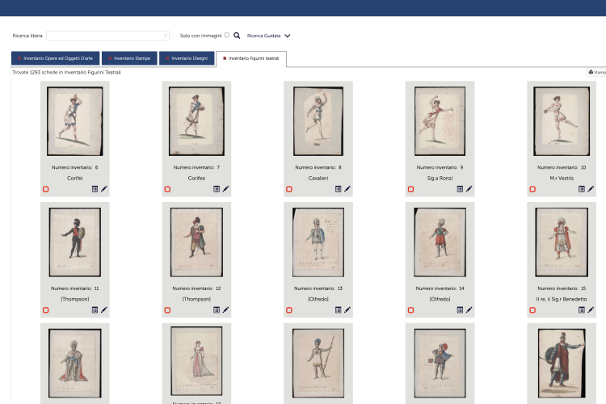Open thumbnail of inventory 10 M.r Vestris
606x404 pixels.
click(562, 121)
